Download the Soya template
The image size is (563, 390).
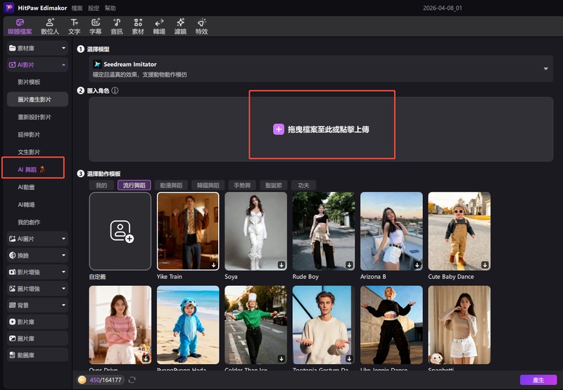click(x=281, y=265)
